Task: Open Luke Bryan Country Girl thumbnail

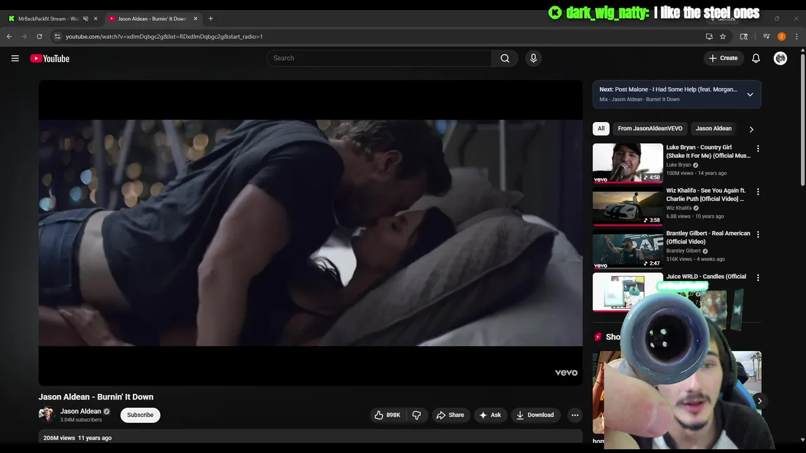Action: click(x=628, y=163)
